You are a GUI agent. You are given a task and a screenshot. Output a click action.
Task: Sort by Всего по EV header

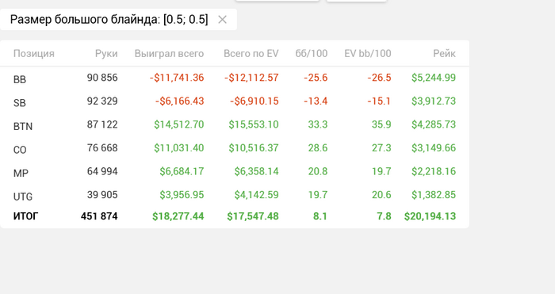tap(251, 53)
